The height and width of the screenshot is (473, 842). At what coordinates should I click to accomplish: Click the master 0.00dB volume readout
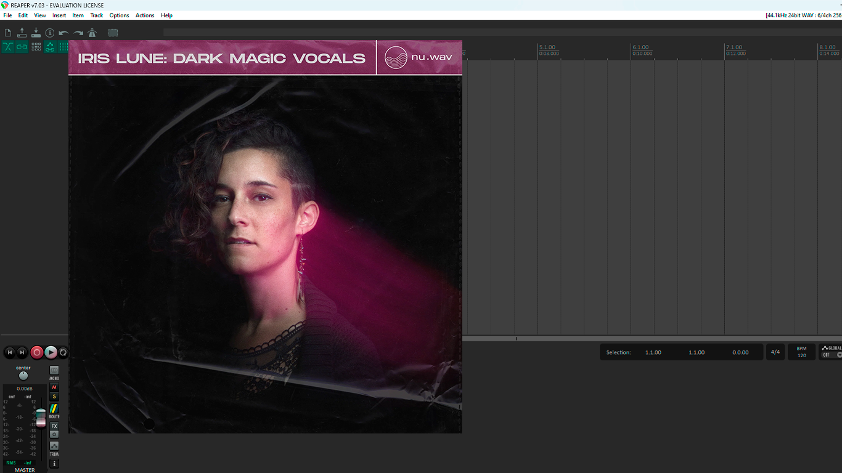pos(25,389)
